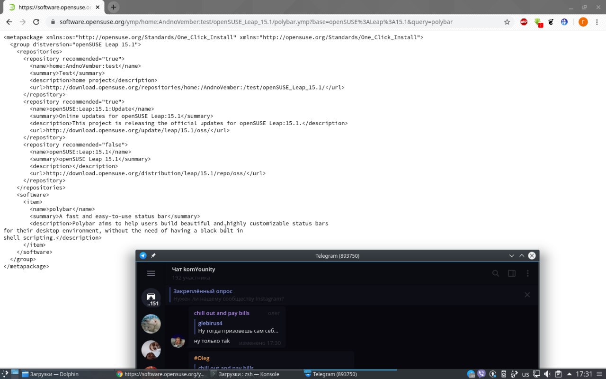Click sender avatar next to message
Image resolution: width=606 pixels, height=379 pixels.
[x=178, y=341]
